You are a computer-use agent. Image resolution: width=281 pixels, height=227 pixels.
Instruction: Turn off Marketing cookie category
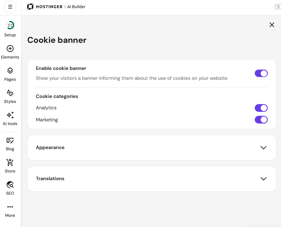pyautogui.click(x=261, y=120)
